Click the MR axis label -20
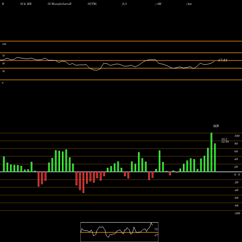The width and height of the screenshot is (242, 242). [236, 182]
